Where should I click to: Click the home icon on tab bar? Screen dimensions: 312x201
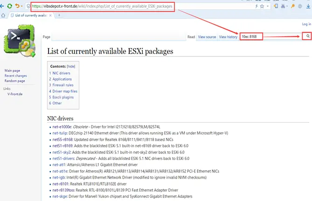point(3,15)
